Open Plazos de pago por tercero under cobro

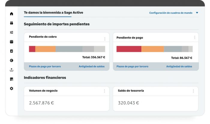(x=45, y=66)
